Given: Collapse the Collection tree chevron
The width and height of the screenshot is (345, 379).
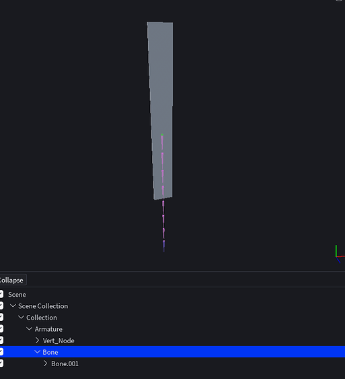Looking at the screenshot, I should pyautogui.click(x=22, y=318).
